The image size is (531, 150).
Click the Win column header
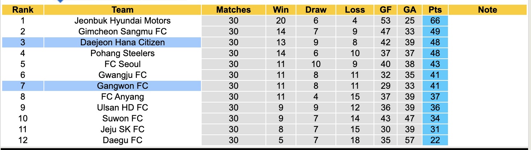281,10
